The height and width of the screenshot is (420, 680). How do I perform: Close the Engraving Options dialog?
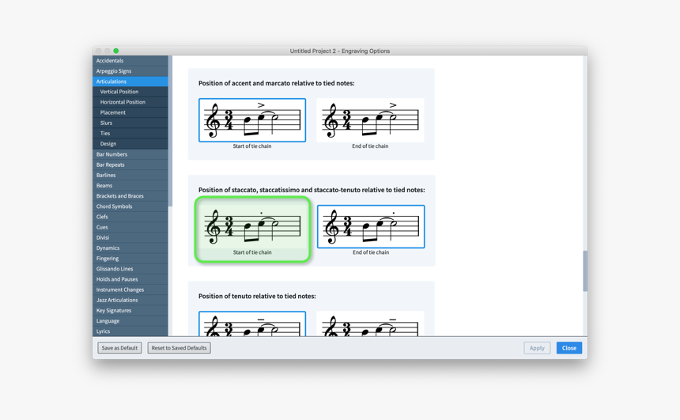569,348
